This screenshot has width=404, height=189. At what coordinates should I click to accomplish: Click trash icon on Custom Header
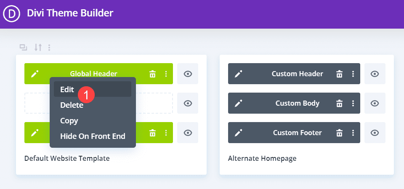click(x=339, y=74)
